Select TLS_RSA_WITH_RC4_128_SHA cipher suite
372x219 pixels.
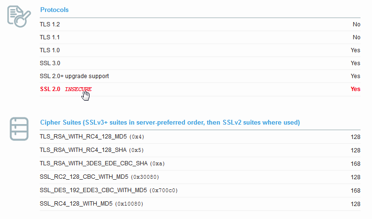[x=91, y=150]
